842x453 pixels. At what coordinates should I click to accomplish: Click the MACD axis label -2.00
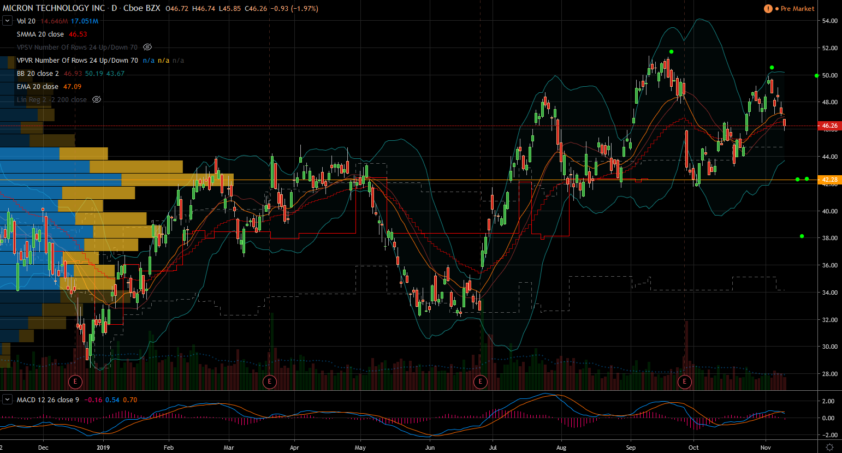828,435
